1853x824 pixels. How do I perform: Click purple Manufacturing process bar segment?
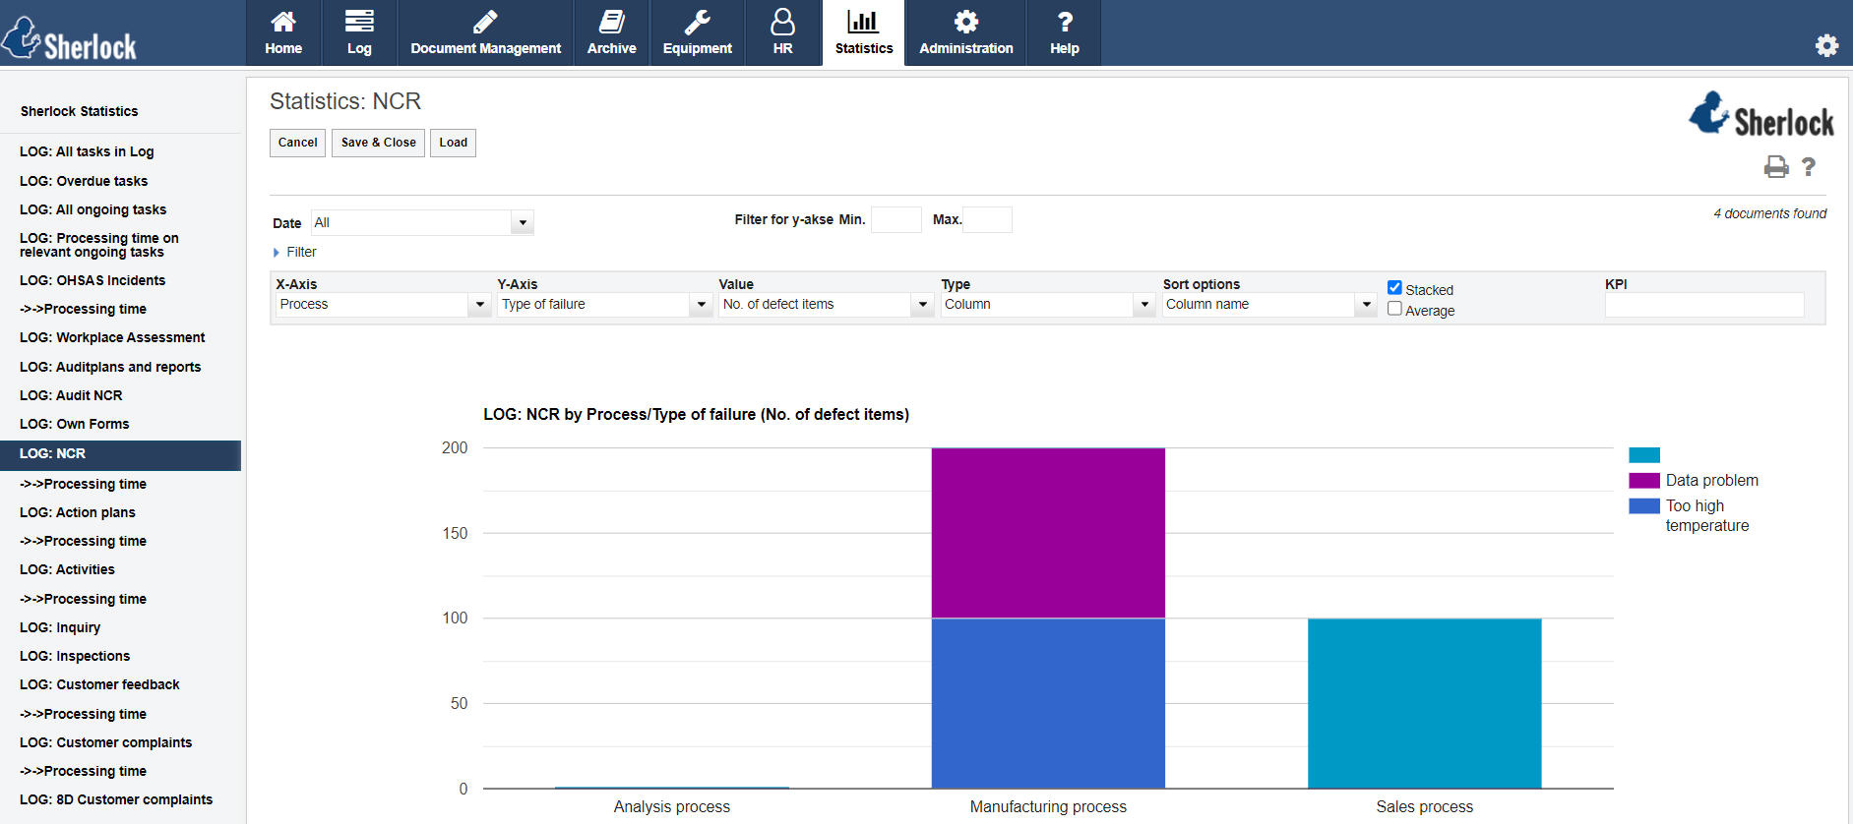(1048, 533)
